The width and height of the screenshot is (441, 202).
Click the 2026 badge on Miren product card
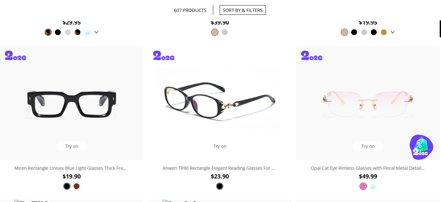pyautogui.click(x=15, y=56)
